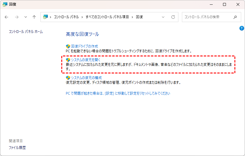
Task: Click the search magnifier icon
Action: point(235,17)
